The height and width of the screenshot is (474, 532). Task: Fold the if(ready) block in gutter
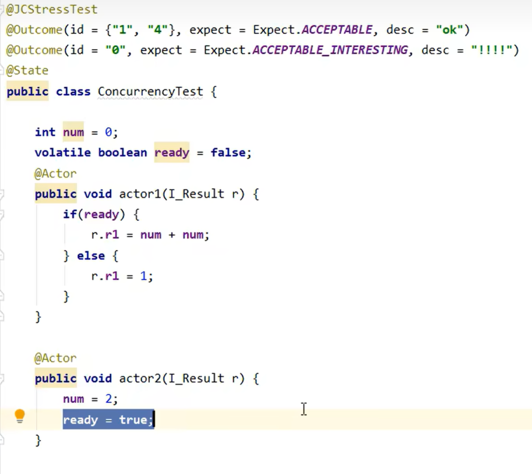(2, 214)
